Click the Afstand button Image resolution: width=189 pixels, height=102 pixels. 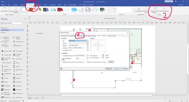click(111, 62)
